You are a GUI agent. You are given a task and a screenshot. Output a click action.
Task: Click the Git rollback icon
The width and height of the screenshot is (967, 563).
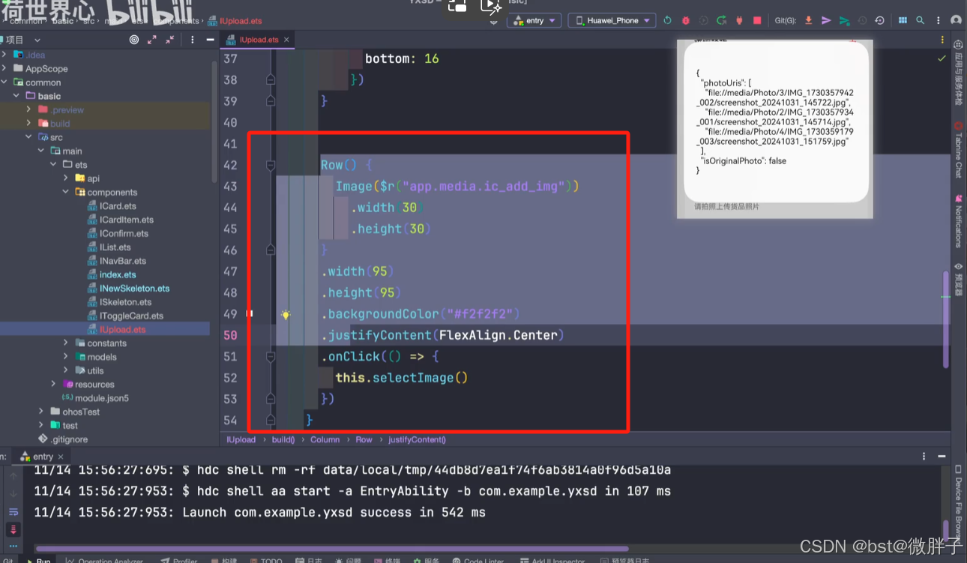point(880,20)
